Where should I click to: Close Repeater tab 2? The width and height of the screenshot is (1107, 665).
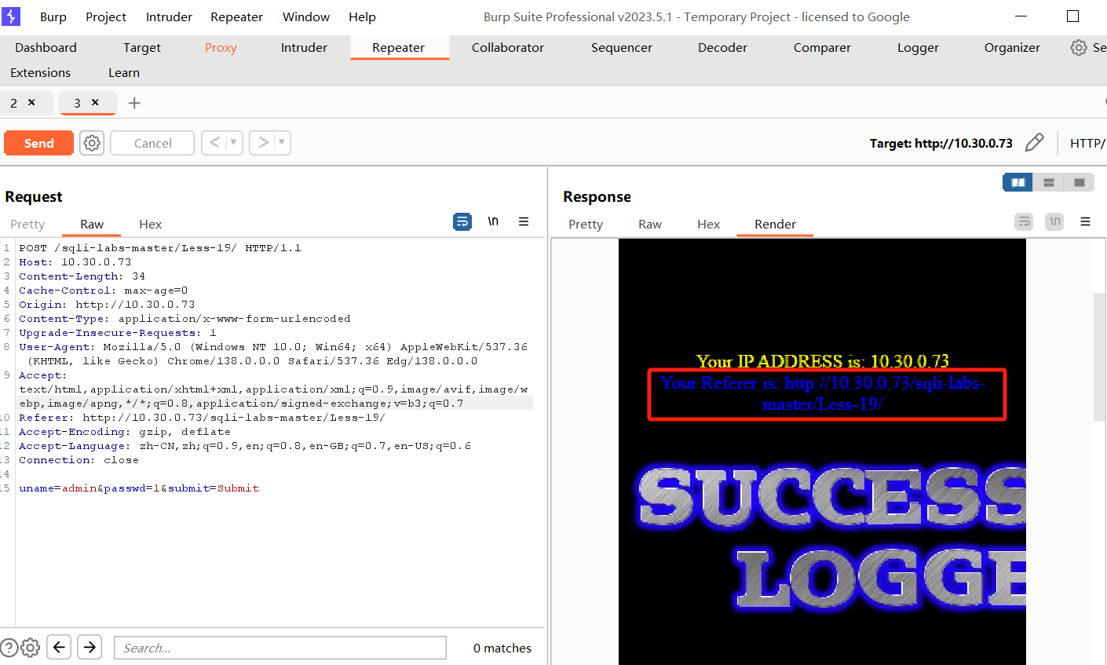click(x=31, y=102)
